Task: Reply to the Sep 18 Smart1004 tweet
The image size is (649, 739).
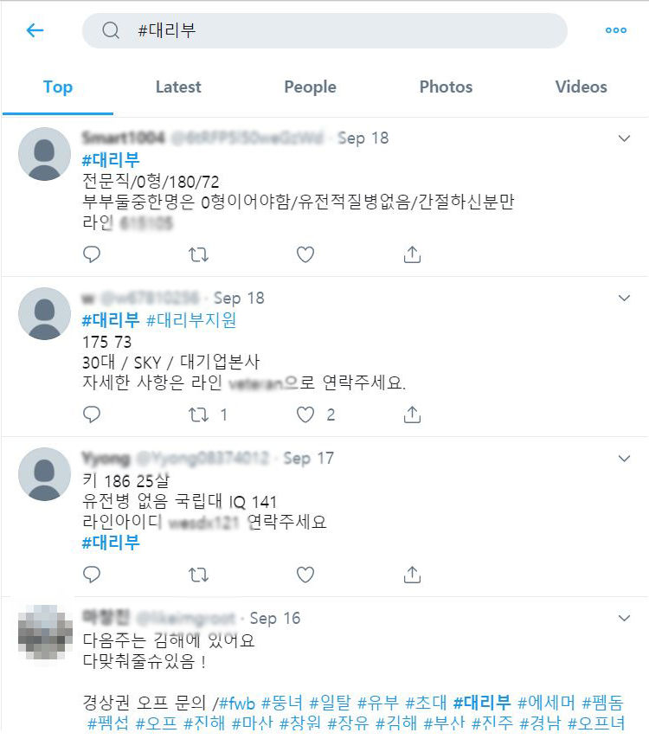Action: 92,254
